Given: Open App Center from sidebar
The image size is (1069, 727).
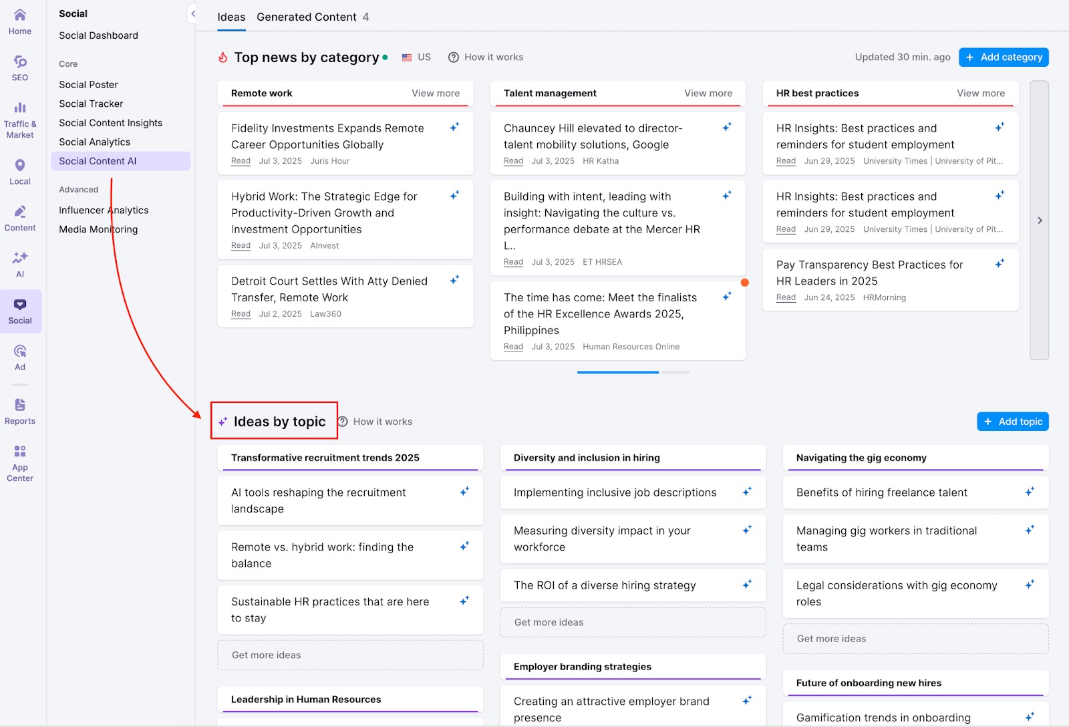Looking at the screenshot, I should [x=20, y=462].
